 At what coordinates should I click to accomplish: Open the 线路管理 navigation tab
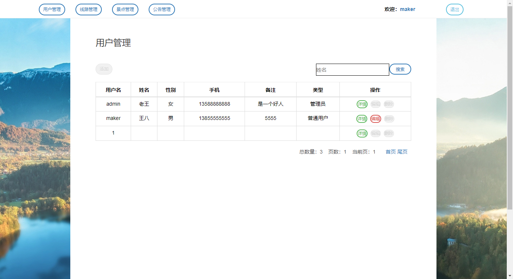click(89, 10)
